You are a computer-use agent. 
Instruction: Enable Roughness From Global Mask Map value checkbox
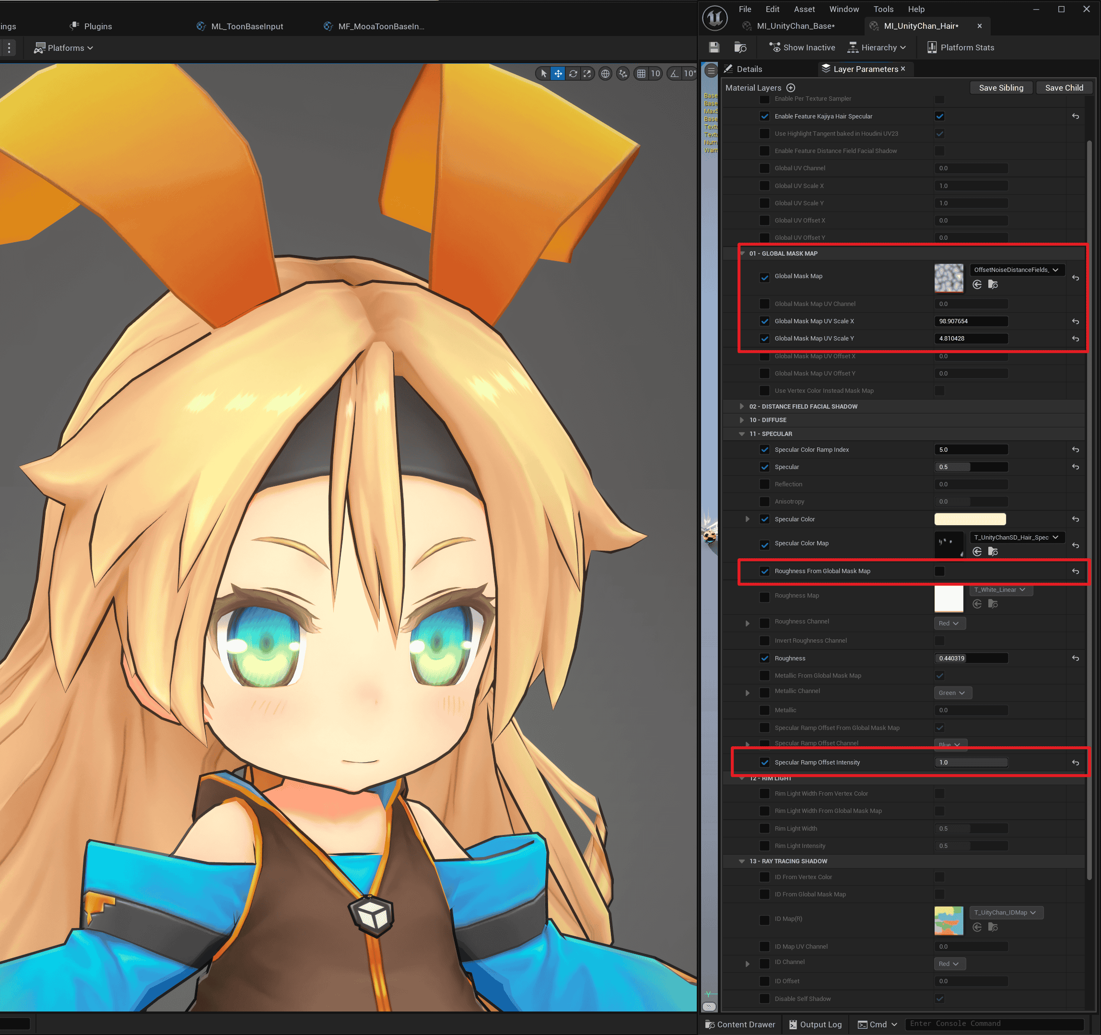point(939,571)
